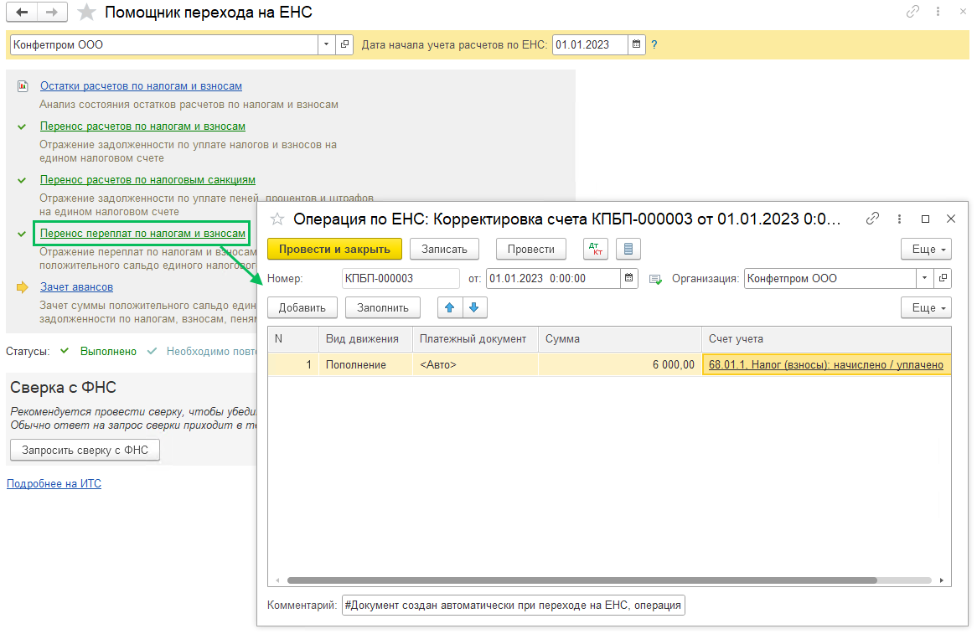
Task: Click the horizontal scrollbar in table
Action: [581, 580]
